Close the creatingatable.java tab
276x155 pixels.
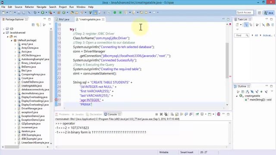pos(103,19)
